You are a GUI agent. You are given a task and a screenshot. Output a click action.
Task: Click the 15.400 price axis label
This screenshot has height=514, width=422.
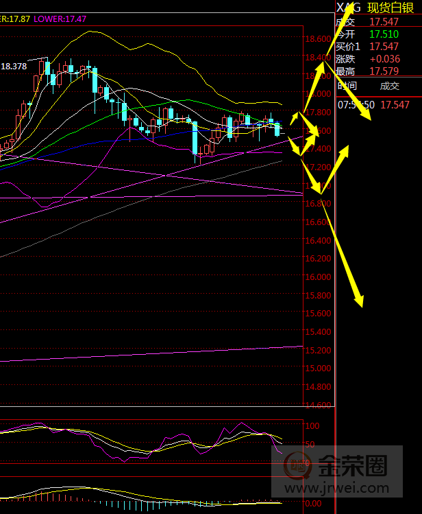click(318, 331)
